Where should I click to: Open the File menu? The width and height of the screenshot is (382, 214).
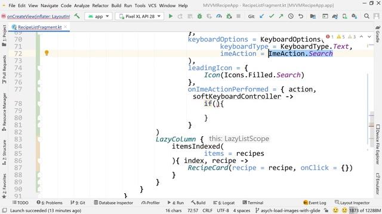(12, 5)
